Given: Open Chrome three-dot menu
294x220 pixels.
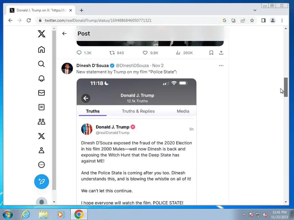Looking at the screenshot, I should (x=282, y=20).
